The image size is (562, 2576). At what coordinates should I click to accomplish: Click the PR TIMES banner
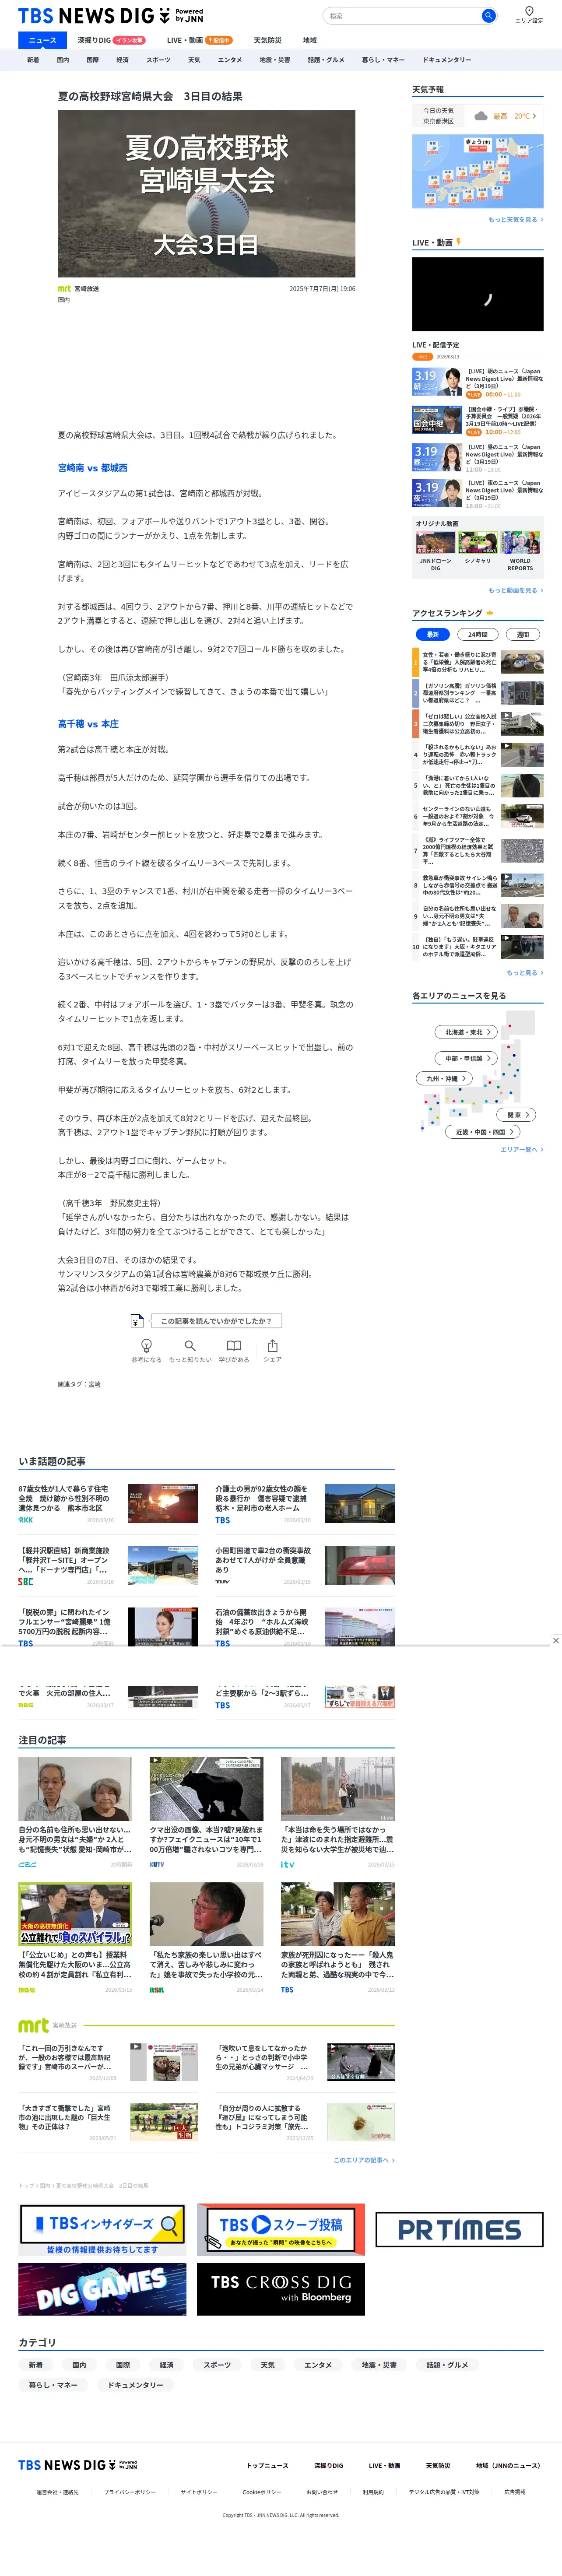[x=460, y=2229]
